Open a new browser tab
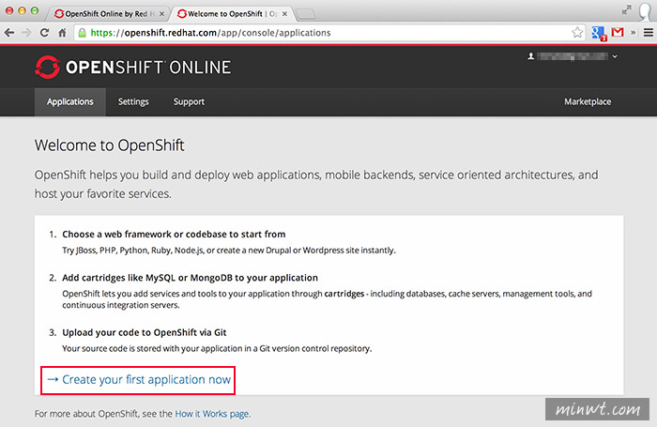This screenshot has height=427, width=657. click(305, 14)
